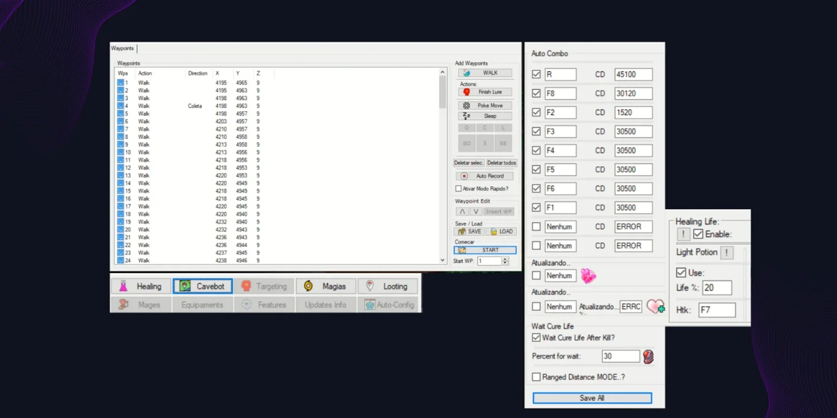Screen dimensions: 837x418
Task: Uncheck the F1 combo checkbox
Action: point(536,207)
